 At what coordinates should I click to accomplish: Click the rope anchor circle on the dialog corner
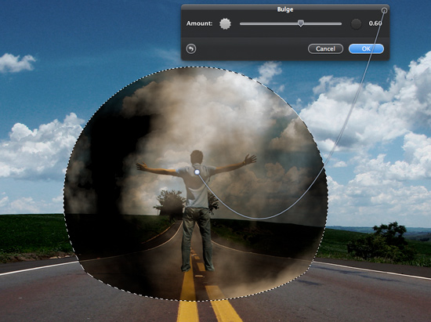[x=384, y=10]
